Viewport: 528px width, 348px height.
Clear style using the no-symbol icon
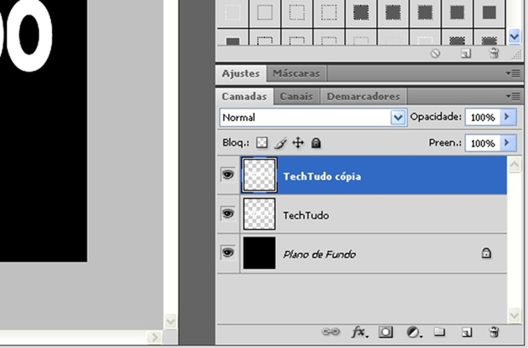click(435, 54)
